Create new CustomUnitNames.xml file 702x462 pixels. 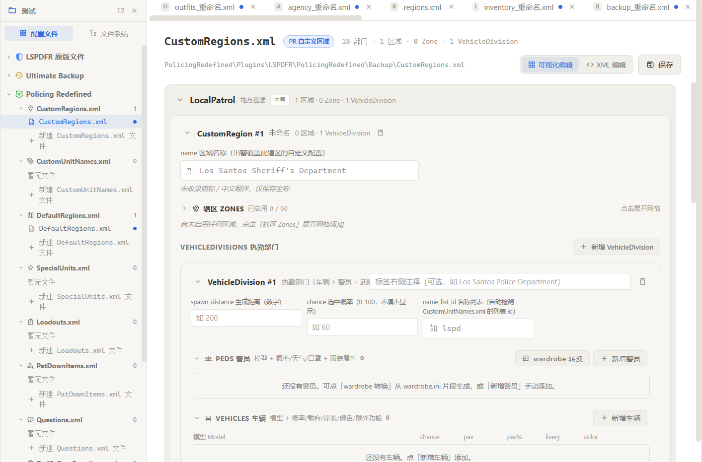point(82,195)
